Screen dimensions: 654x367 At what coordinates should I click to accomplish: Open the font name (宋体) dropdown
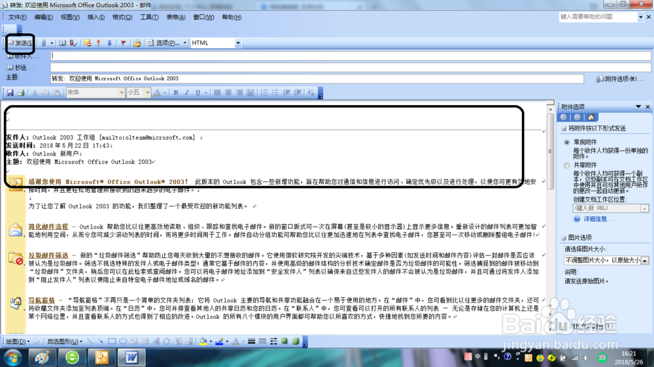click(122, 93)
